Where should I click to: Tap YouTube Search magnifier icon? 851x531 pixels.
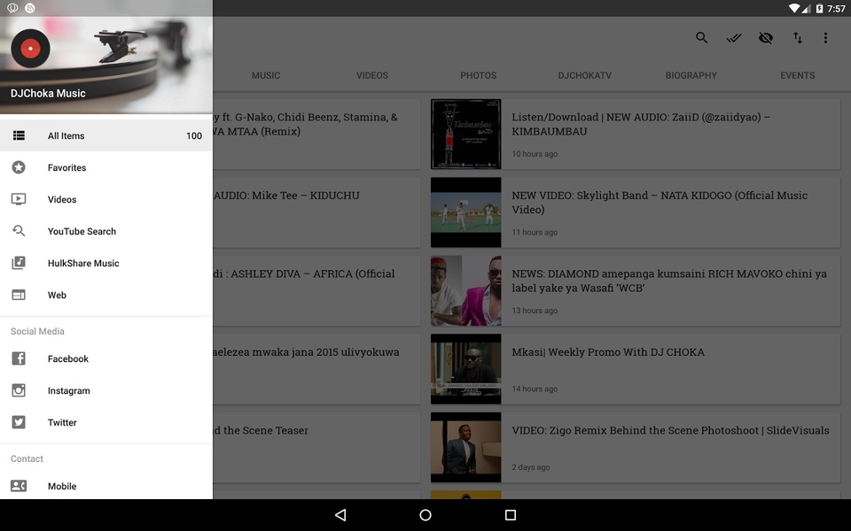[19, 231]
